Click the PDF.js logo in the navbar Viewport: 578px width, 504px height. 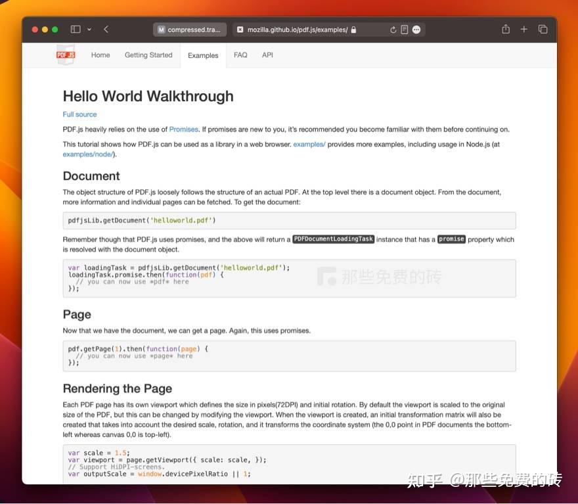[64, 55]
